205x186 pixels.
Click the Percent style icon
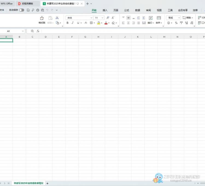[x=176, y=23]
